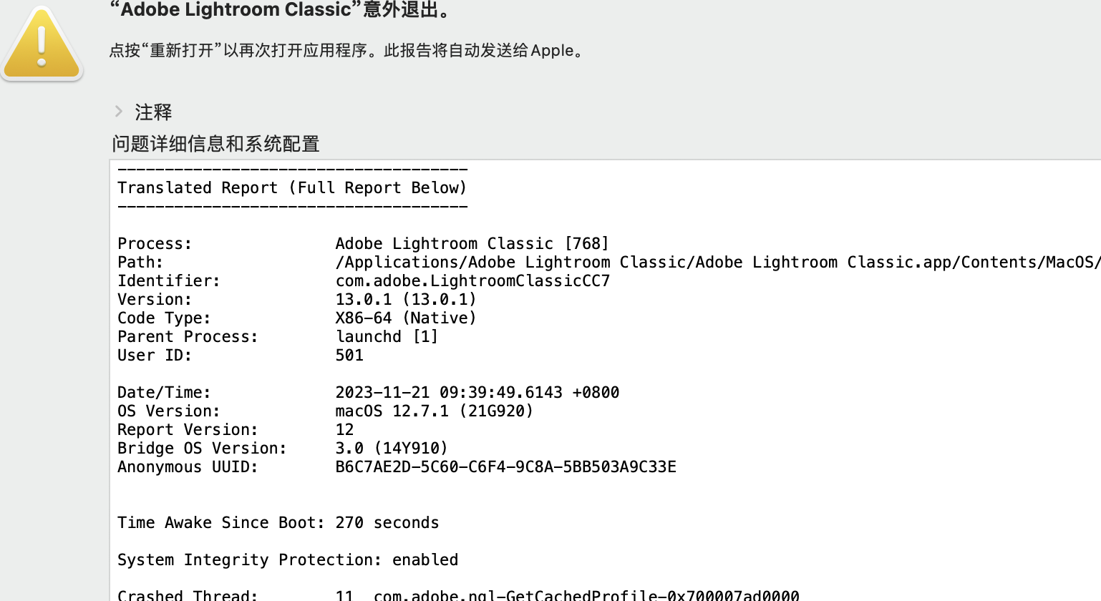
Task: Click the Version 13.0.1 value
Action: 405,300
